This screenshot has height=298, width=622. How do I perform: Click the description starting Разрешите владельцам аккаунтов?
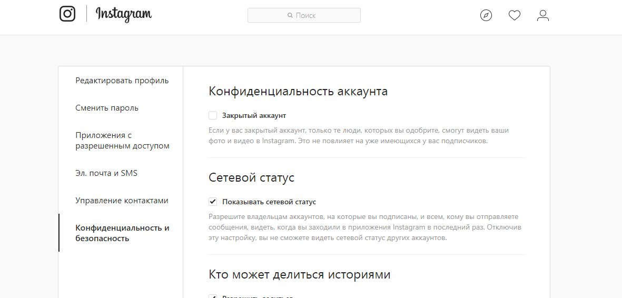pos(366,228)
